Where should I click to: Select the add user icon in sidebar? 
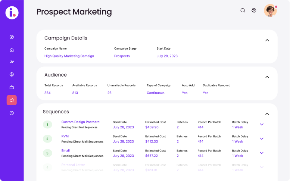pos(12,62)
